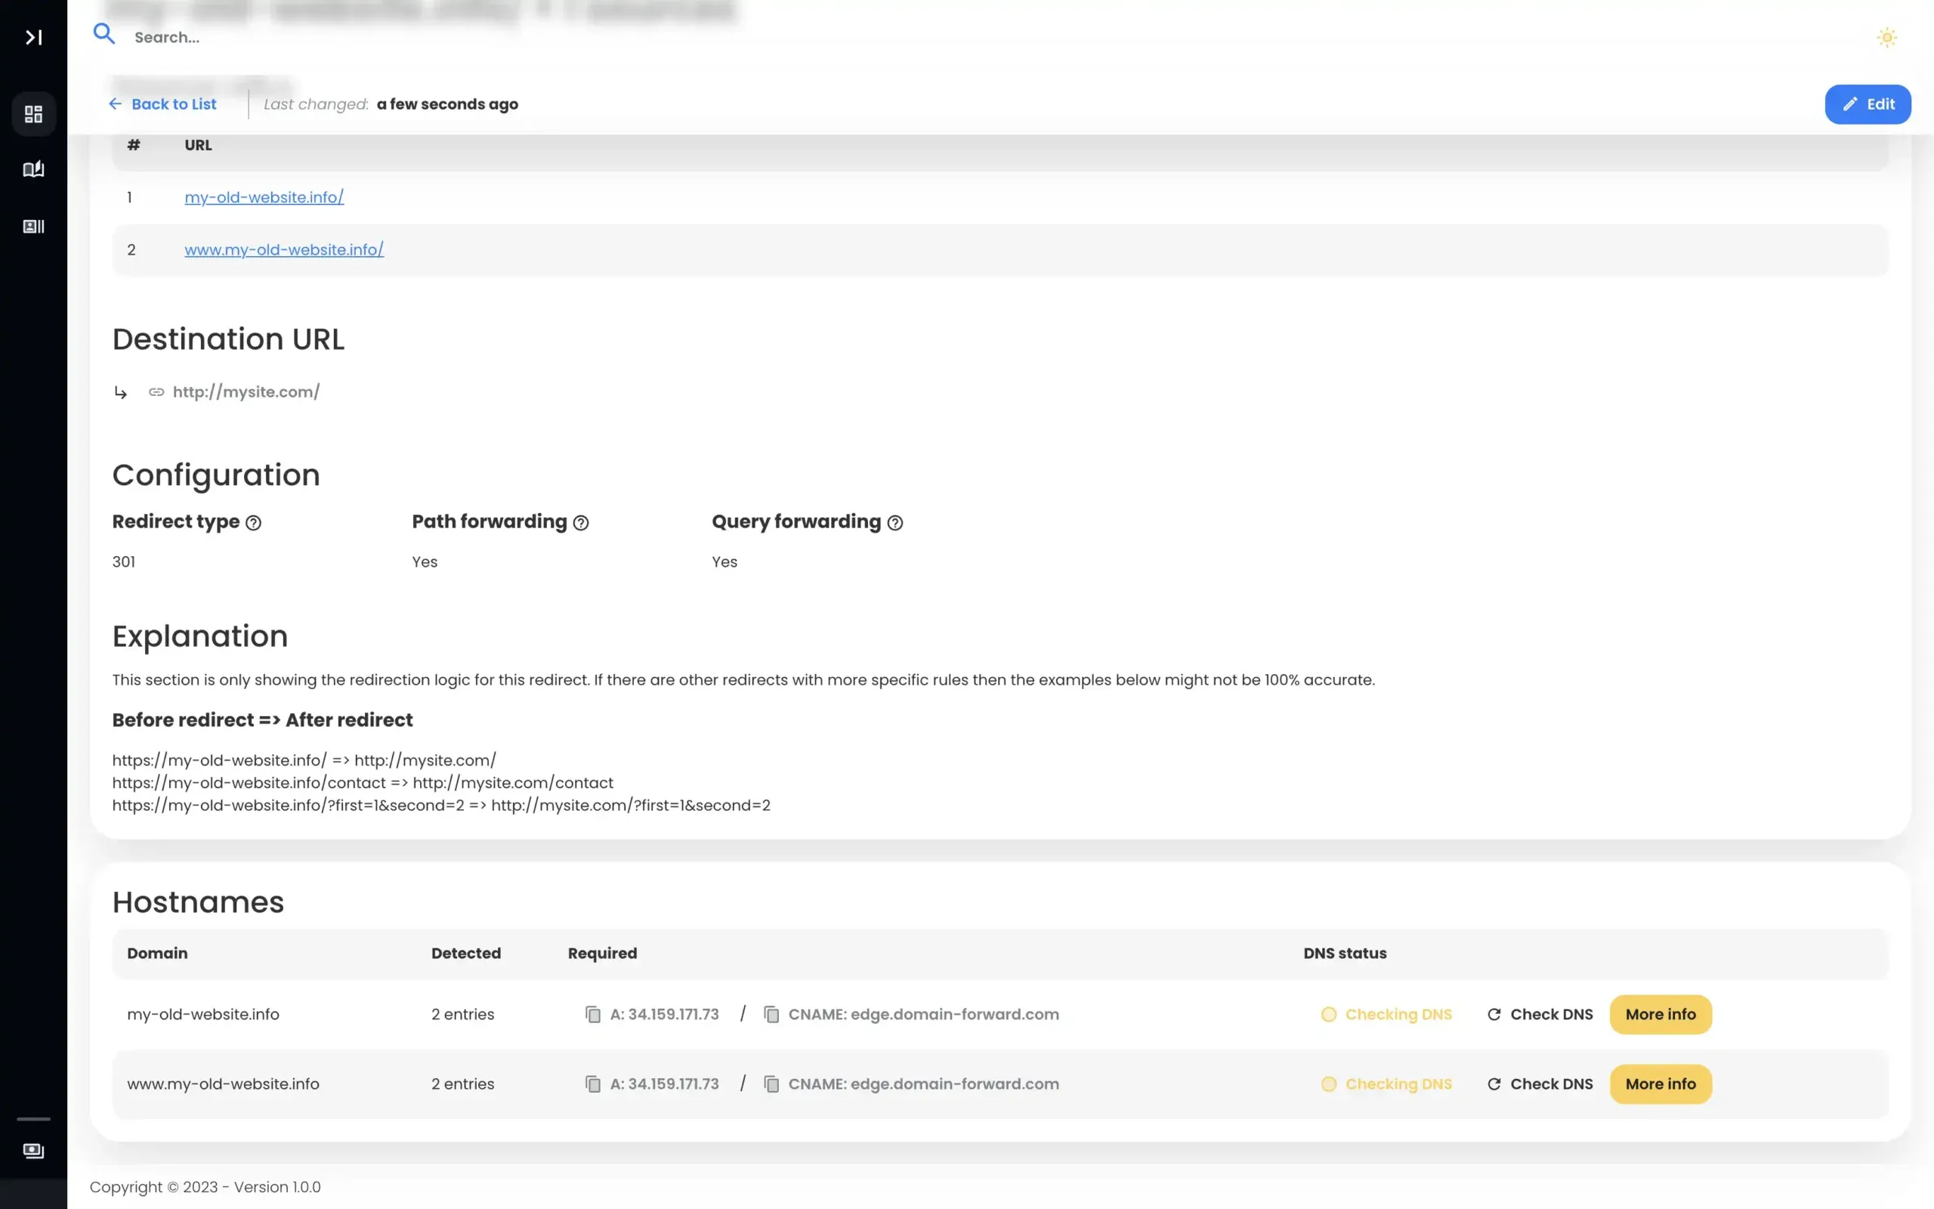Open the www.my-old-website.info/ URL link
Image resolution: width=1934 pixels, height=1209 pixels.
coord(285,249)
